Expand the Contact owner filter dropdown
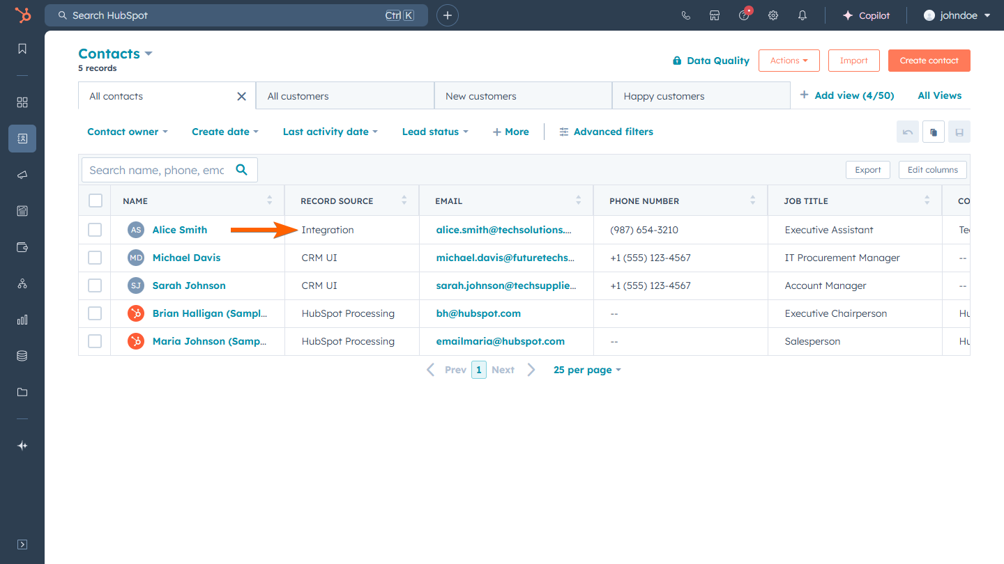This screenshot has width=1004, height=564. [128, 132]
